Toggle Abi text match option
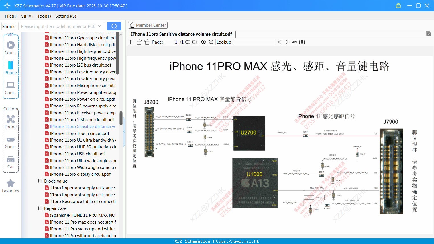Viewport: 434px width, 244px height. click(x=295, y=42)
